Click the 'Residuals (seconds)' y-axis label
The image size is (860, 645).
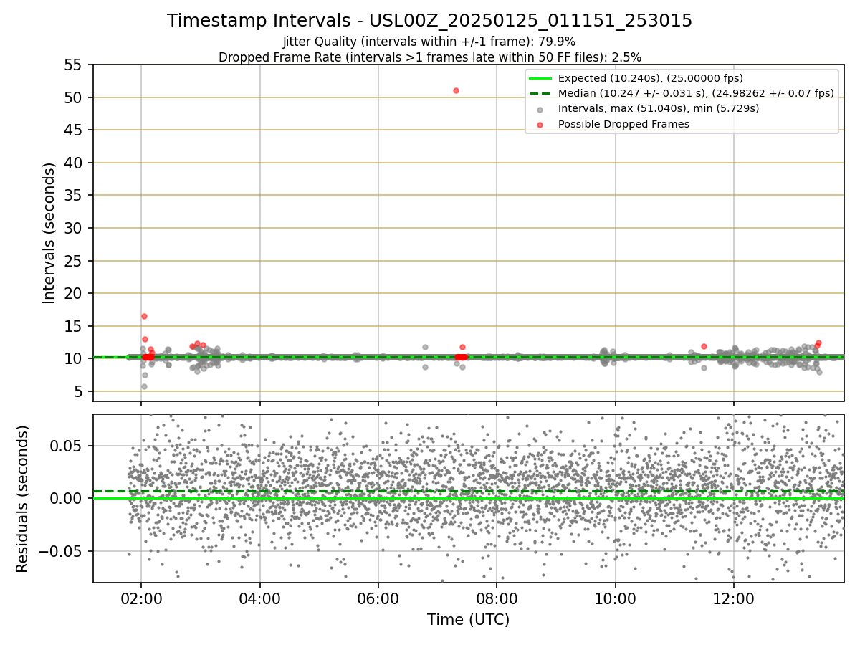coord(23,499)
